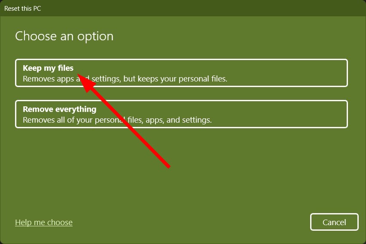Click the 'Choose an option' heading
The image size is (366, 244).
coord(64,36)
